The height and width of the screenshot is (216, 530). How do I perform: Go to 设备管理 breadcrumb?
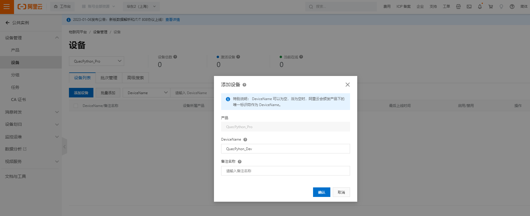(x=100, y=32)
